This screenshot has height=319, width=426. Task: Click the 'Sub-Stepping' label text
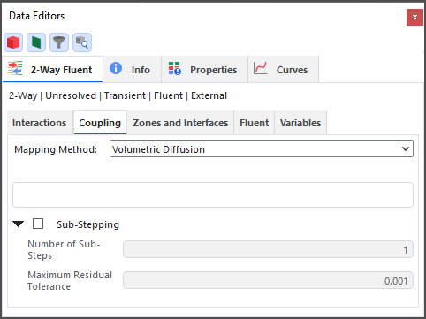click(87, 224)
